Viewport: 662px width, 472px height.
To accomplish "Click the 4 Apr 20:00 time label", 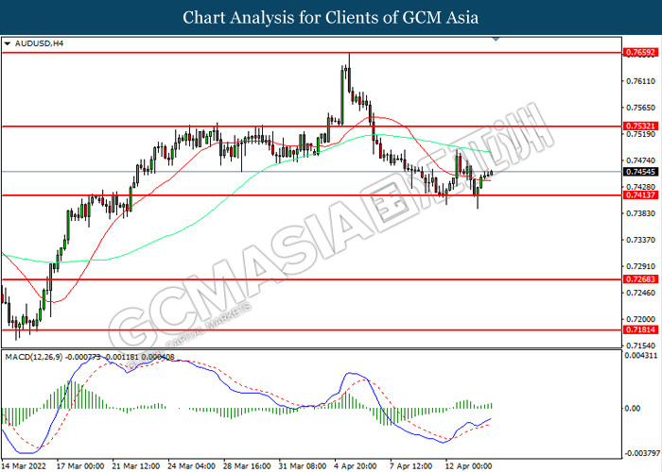I will pyautogui.click(x=356, y=466).
